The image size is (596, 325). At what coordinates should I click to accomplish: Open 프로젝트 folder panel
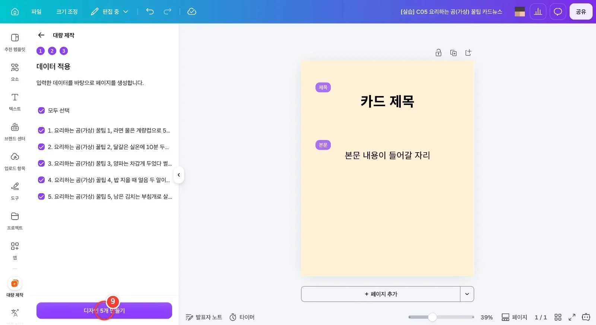[x=15, y=221]
